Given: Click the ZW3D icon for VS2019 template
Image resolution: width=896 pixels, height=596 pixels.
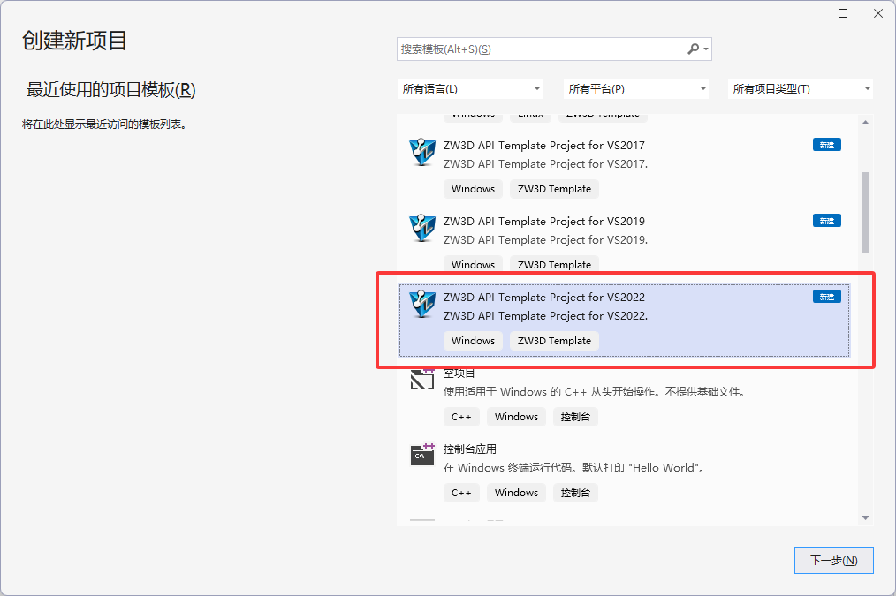Looking at the screenshot, I should click(422, 229).
